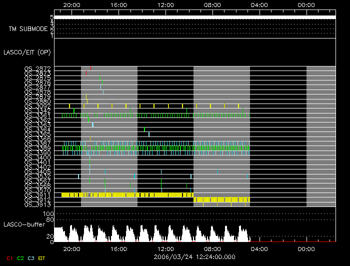Click the TM SUBMODE panel label
This screenshot has width=350, height=266.
[27, 28]
